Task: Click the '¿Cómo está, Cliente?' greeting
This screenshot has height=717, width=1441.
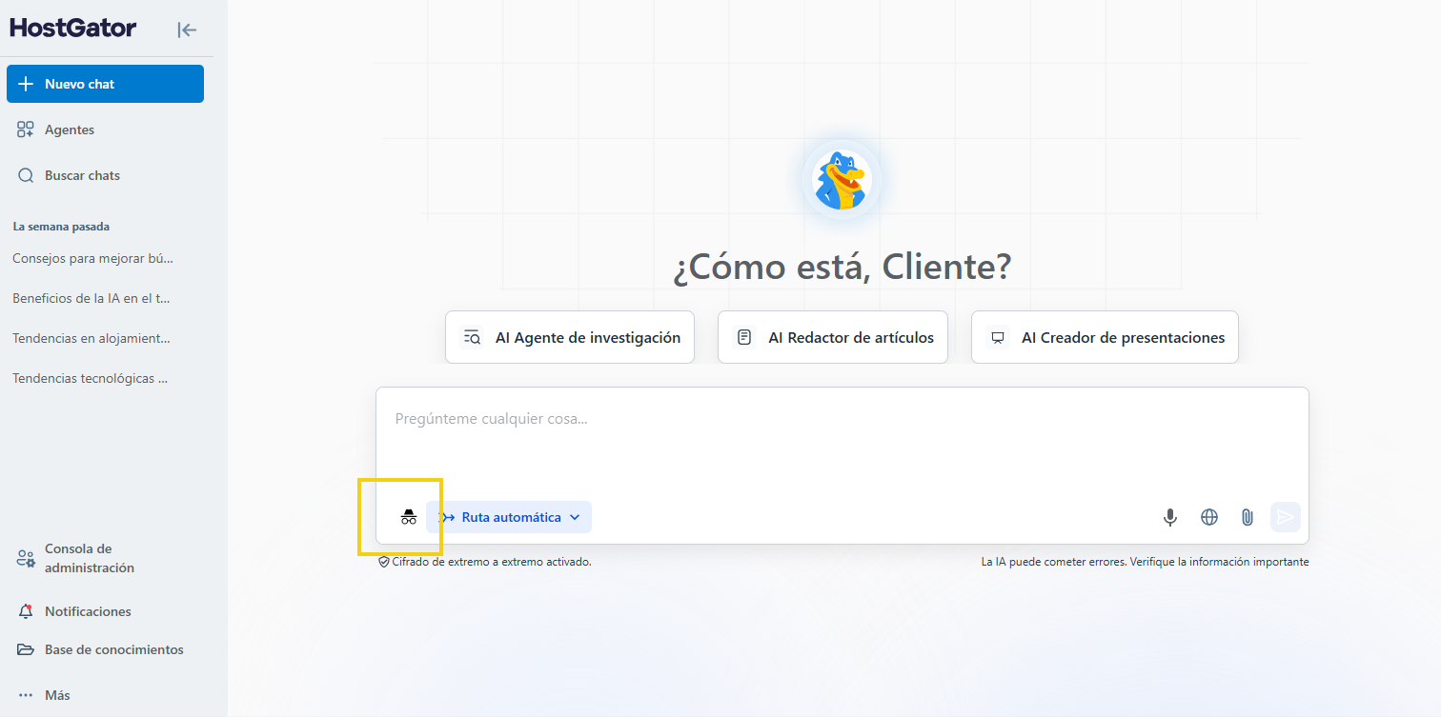Action: click(842, 267)
